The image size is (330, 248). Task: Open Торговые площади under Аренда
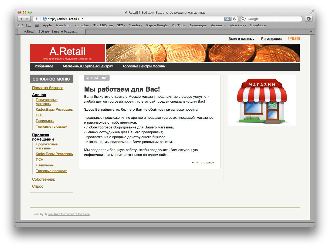pos(52,127)
